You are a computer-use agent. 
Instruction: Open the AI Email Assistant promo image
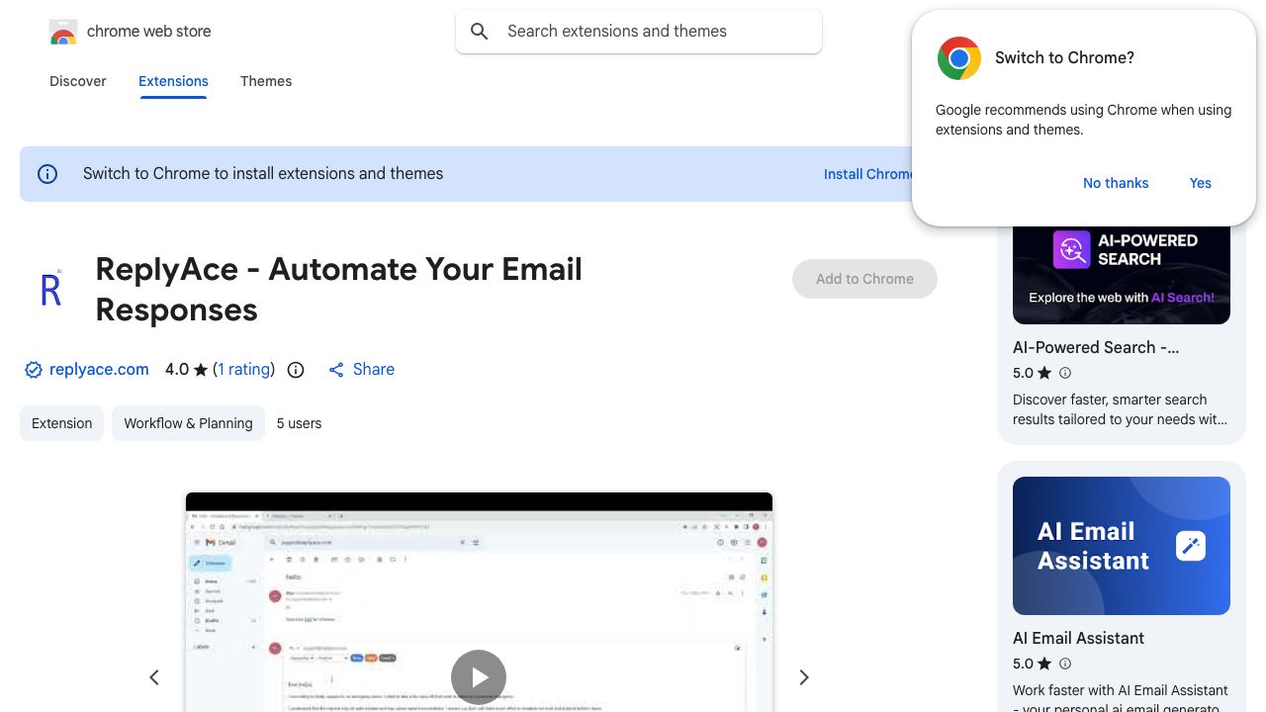pyautogui.click(x=1122, y=546)
